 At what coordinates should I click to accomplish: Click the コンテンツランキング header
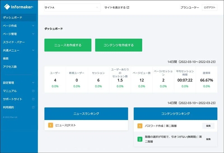(176, 114)
